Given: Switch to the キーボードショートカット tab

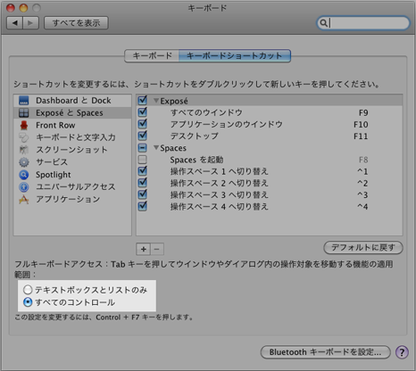Looking at the screenshot, I should click(x=235, y=56).
